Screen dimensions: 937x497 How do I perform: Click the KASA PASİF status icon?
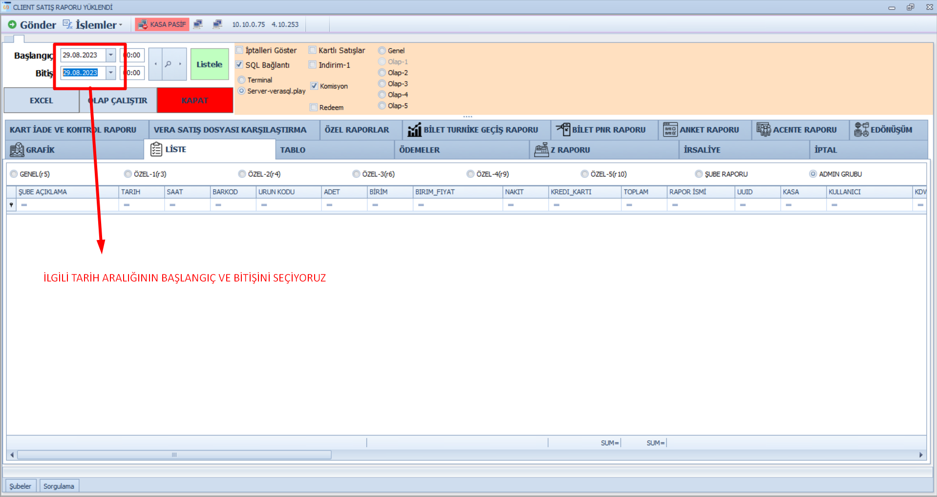(142, 24)
